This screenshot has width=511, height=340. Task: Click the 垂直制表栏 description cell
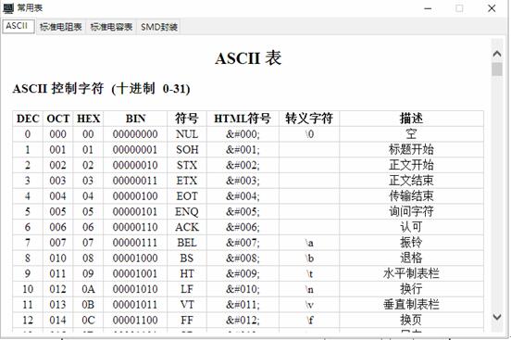pyautogui.click(x=411, y=305)
